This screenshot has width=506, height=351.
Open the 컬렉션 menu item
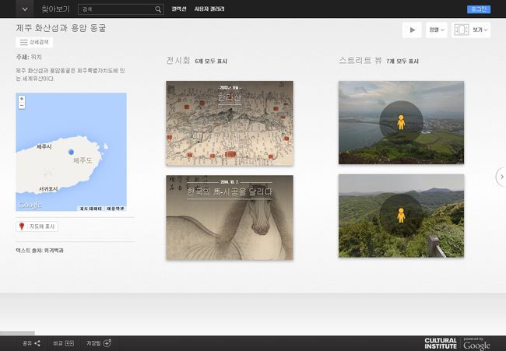click(179, 9)
